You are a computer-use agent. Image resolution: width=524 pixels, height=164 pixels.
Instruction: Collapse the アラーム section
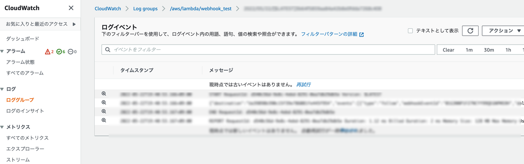click(3, 51)
